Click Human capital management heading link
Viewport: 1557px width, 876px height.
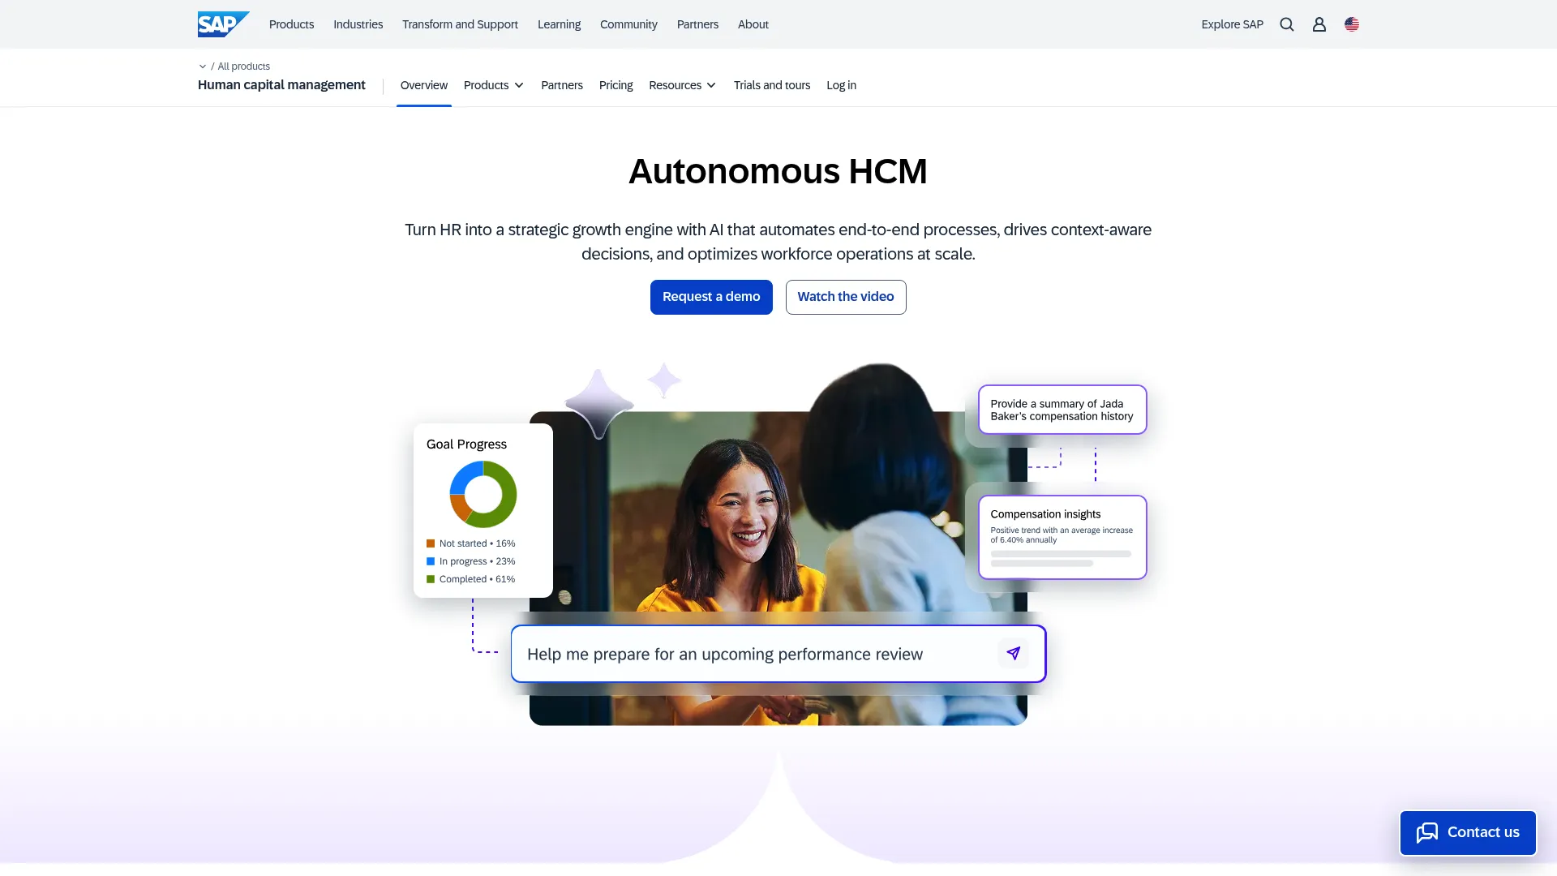click(281, 85)
